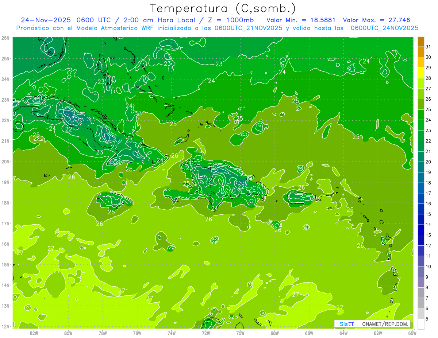Click the '24N' latitude axis label
Image resolution: width=438 pixels, height=338 pixels.
coord(5,79)
